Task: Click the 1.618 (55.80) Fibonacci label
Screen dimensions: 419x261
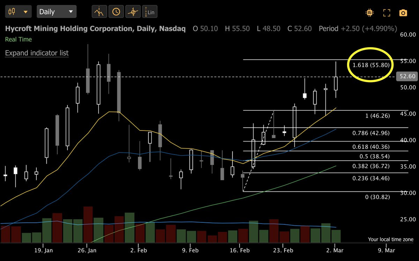Action: 371,65
